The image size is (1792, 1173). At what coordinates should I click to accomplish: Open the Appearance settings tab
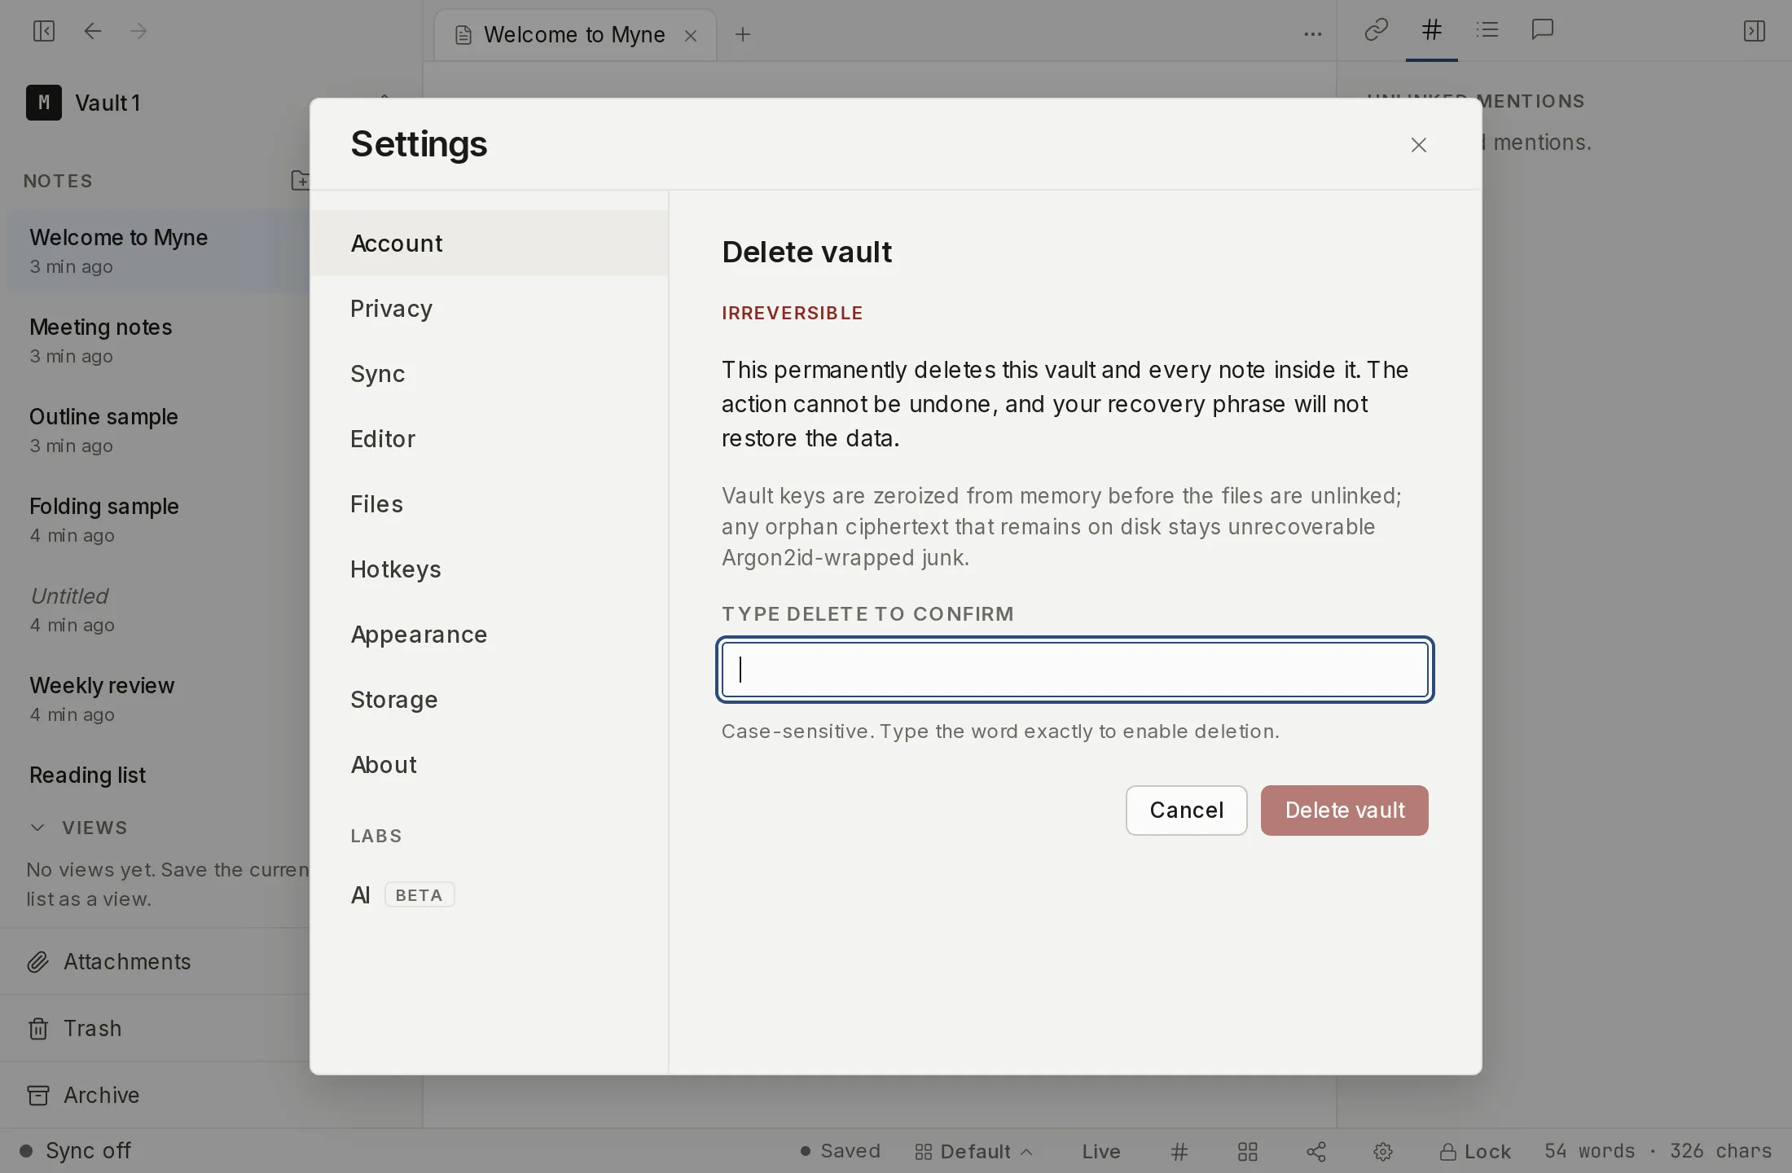tap(490, 634)
